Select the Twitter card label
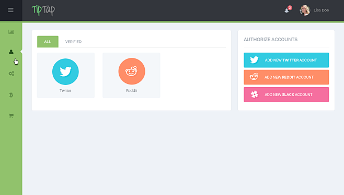Image resolution: width=344 pixels, height=195 pixels. 65,91
